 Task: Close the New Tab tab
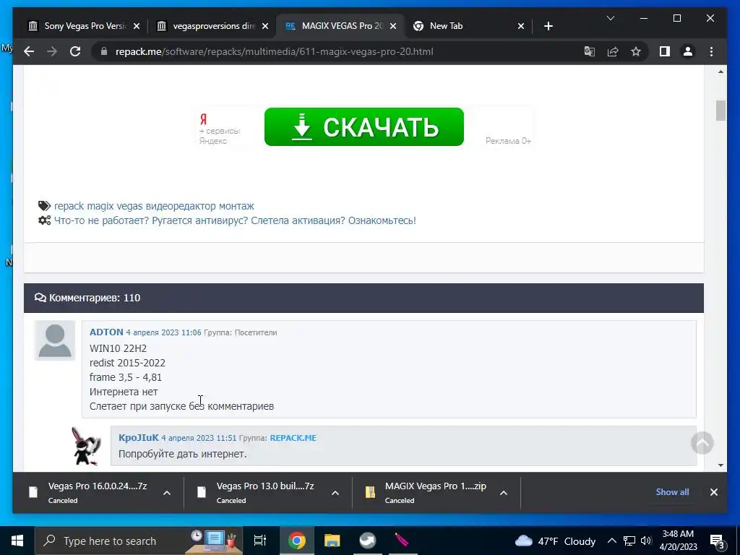[521, 26]
